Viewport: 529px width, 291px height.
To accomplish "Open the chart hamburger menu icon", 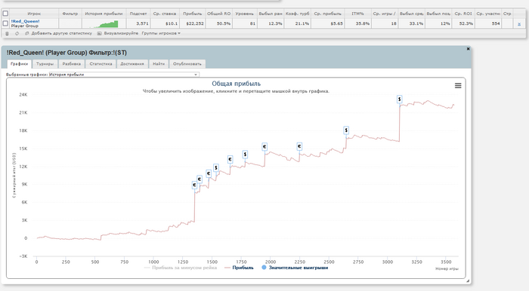I will coord(458,86).
